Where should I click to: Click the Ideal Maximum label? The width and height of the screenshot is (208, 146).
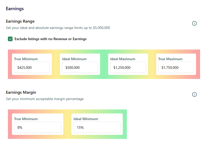123,59
